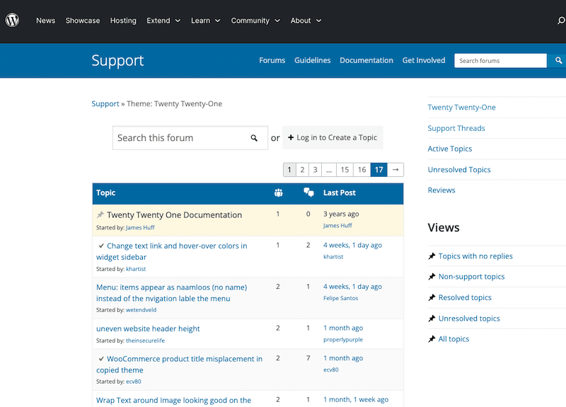
Task: Go to next page using arrow button
Action: coord(397,170)
